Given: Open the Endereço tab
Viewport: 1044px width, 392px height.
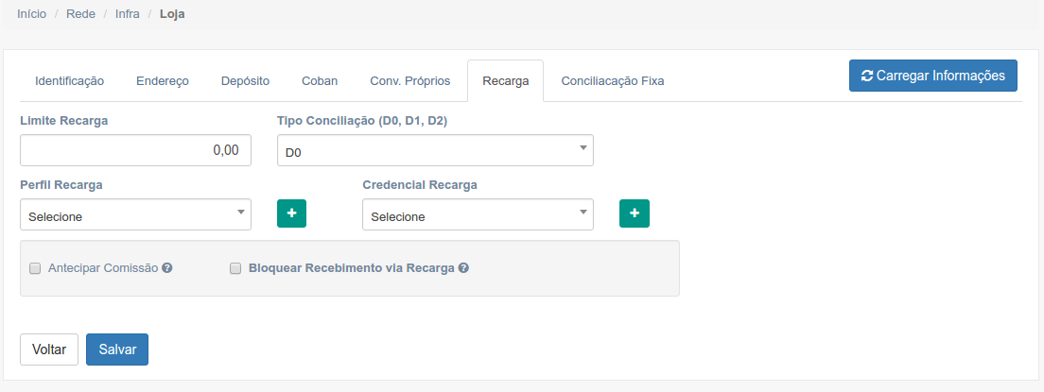Looking at the screenshot, I should pyautogui.click(x=163, y=81).
